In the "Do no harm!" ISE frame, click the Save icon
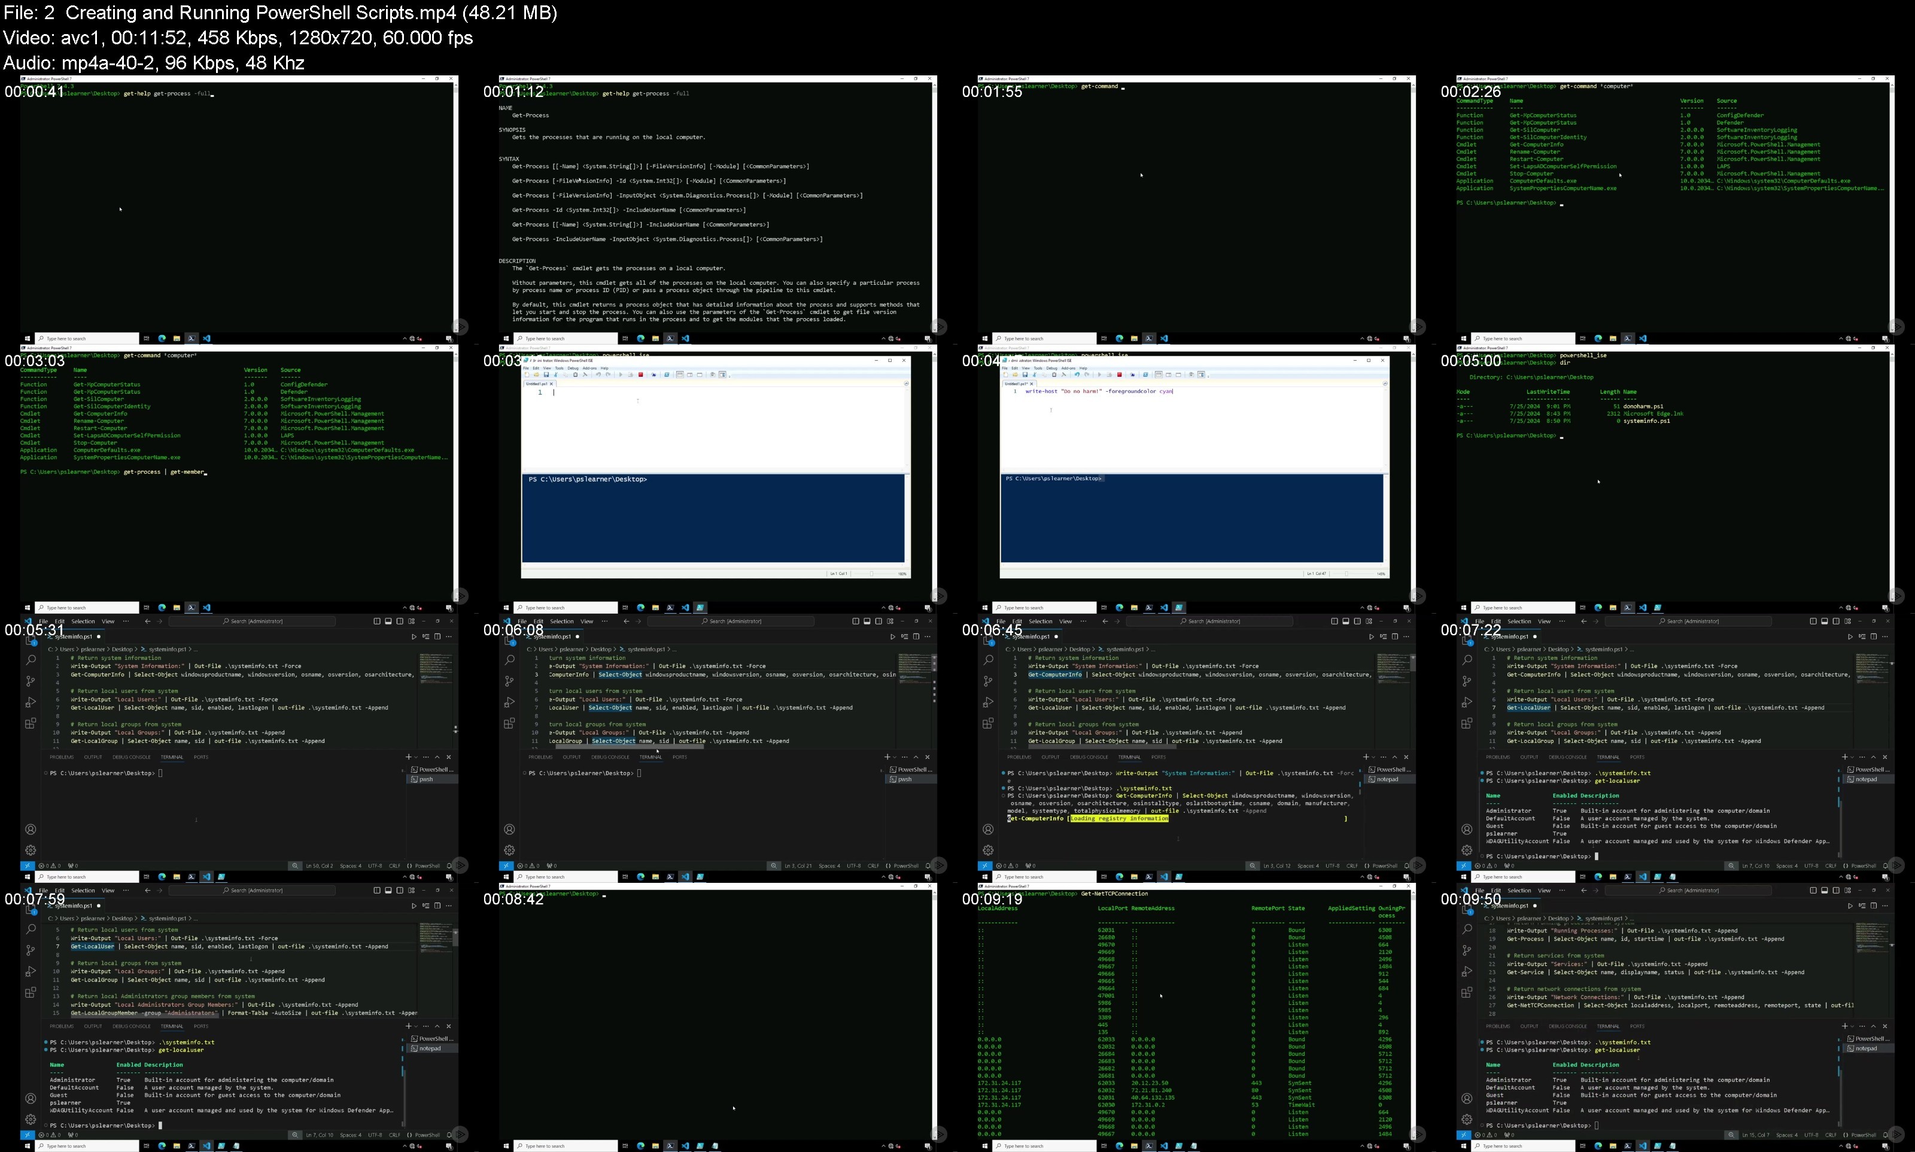 click(1025, 375)
